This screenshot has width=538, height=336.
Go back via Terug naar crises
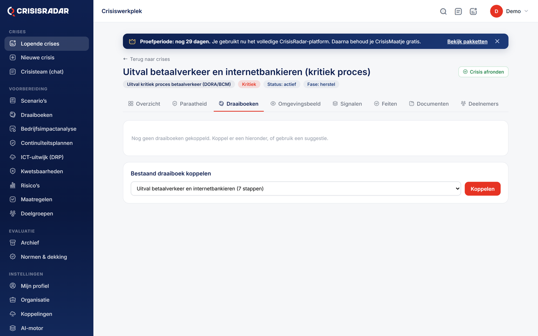(x=146, y=59)
